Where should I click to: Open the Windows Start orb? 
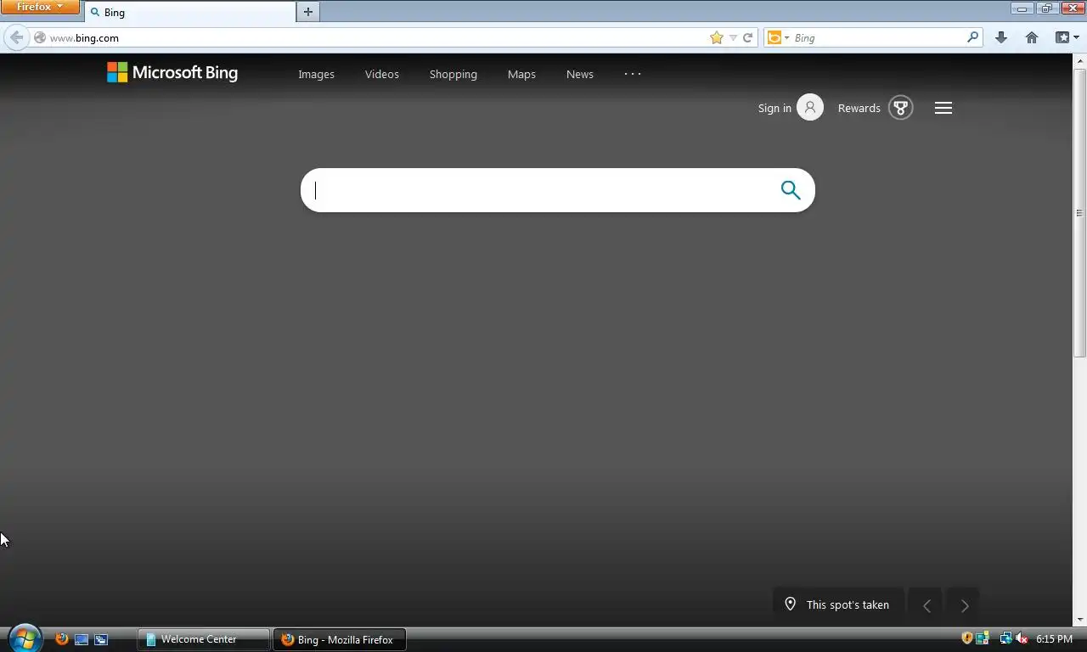coord(25,638)
